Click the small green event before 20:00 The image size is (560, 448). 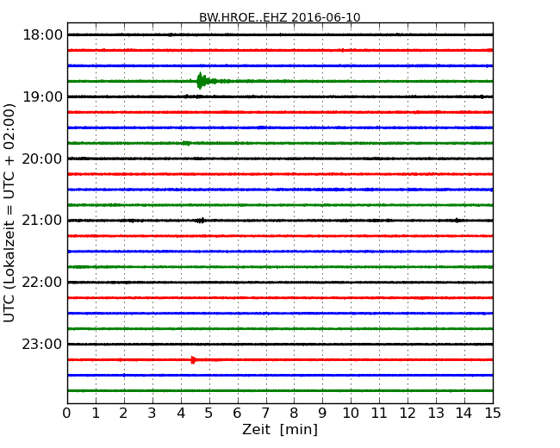[x=186, y=143]
